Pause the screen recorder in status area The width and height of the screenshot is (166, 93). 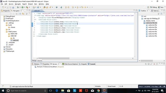pos(160,87)
